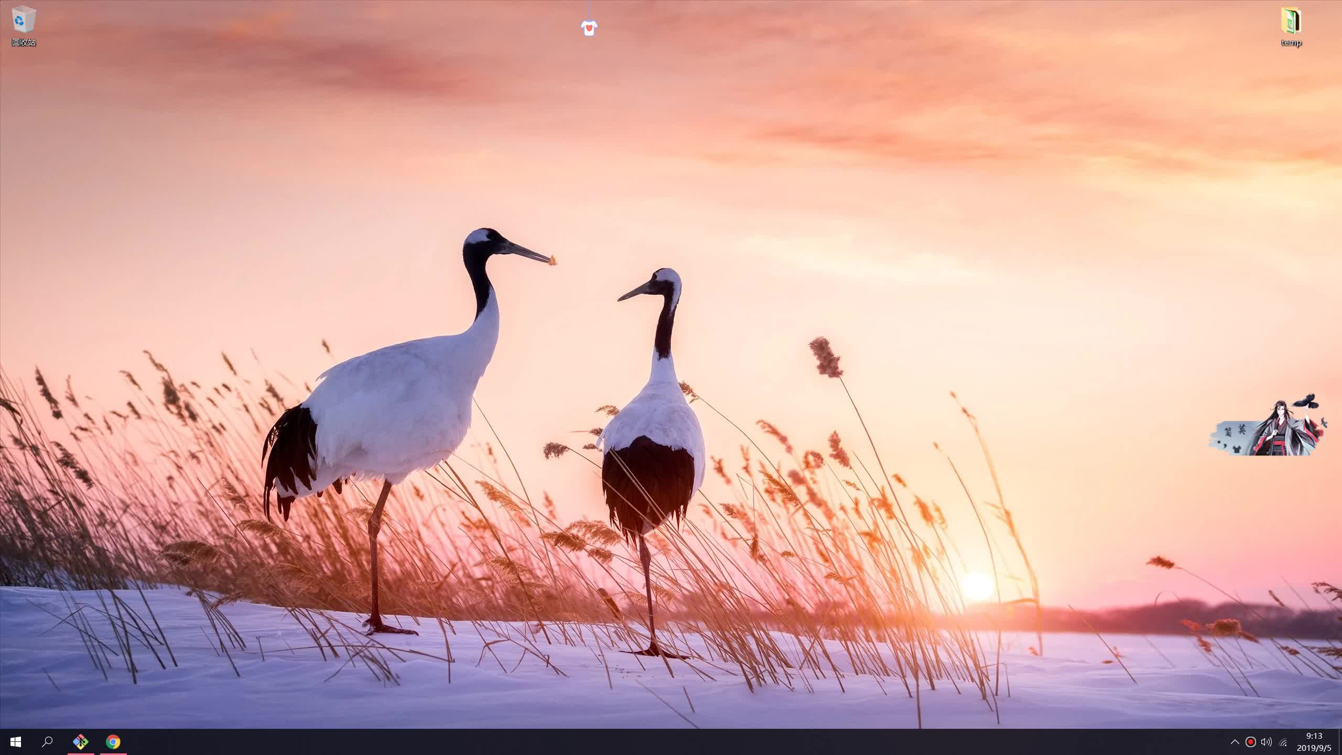Select the Recycle Bin desktop icon
This screenshot has height=755, width=1342.
tap(23, 20)
